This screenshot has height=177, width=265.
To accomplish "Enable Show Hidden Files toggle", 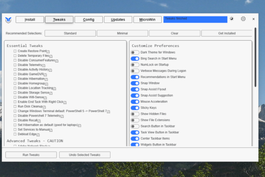I will 135,114.
